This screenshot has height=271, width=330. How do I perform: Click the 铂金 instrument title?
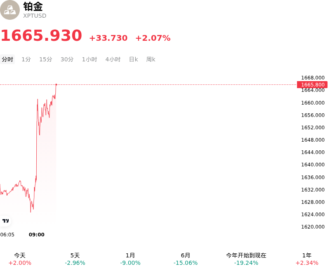click(33, 7)
